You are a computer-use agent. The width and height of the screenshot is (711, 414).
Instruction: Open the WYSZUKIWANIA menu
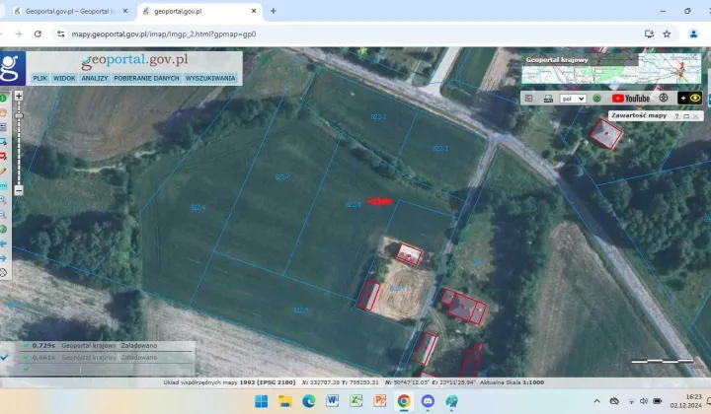pos(210,78)
